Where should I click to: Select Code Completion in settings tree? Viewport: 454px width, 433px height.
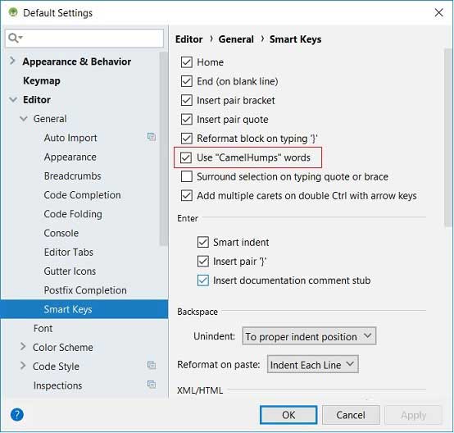[82, 195]
